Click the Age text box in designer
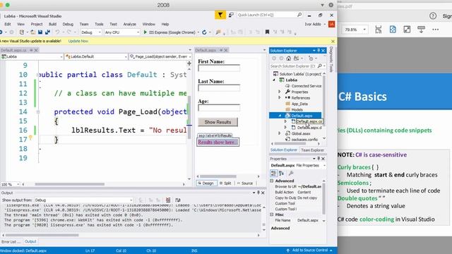Image resolution: width=452 pixels, height=254 pixels. pos(219,108)
